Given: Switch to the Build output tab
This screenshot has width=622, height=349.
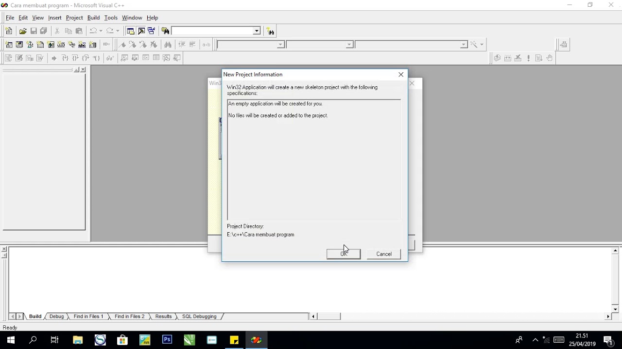Looking at the screenshot, I should (x=35, y=317).
